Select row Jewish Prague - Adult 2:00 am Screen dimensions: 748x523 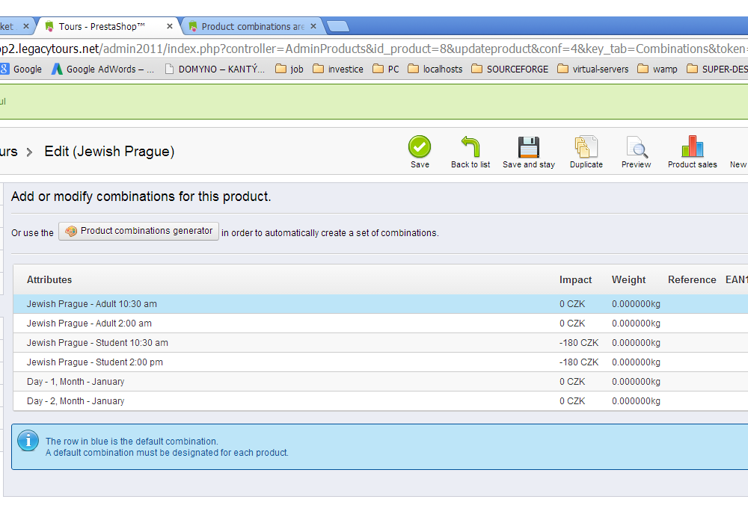coord(381,324)
